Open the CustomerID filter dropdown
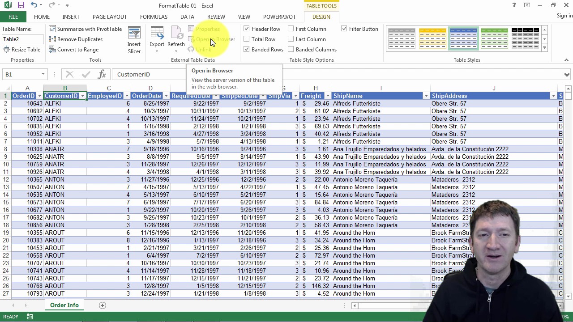 (82, 96)
